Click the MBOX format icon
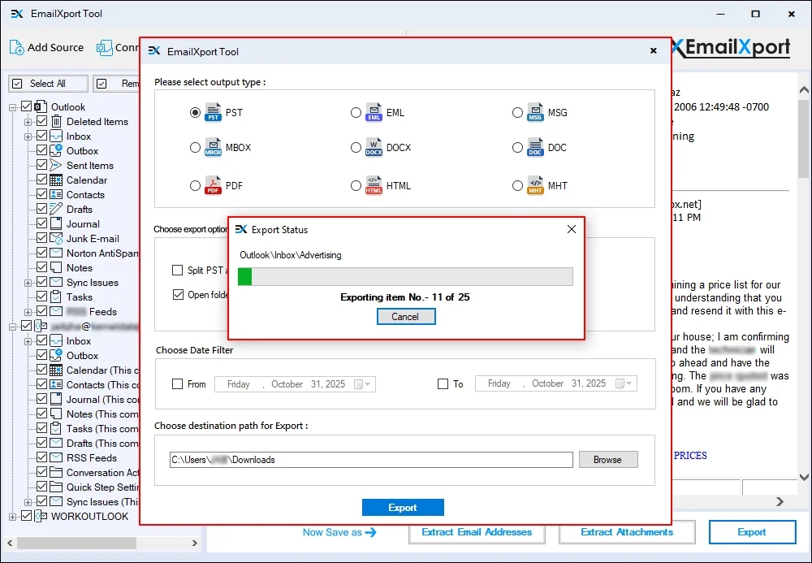This screenshot has height=563, width=812. [214, 148]
